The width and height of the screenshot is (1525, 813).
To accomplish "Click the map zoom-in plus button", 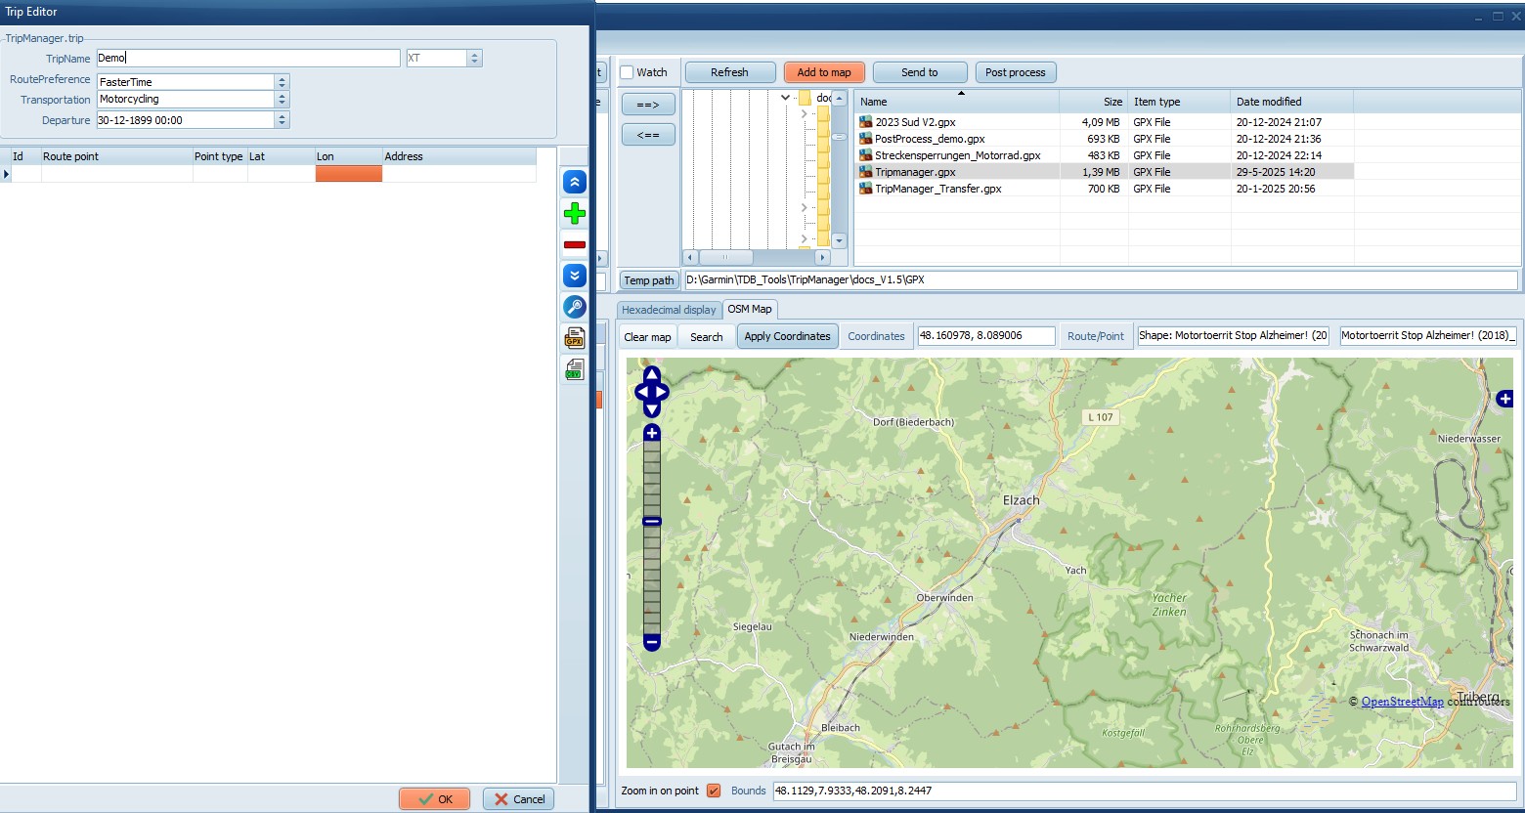I will coord(652,433).
